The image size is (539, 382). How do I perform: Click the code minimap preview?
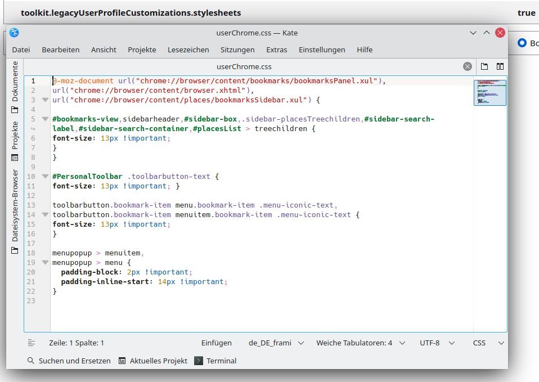click(490, 92)
